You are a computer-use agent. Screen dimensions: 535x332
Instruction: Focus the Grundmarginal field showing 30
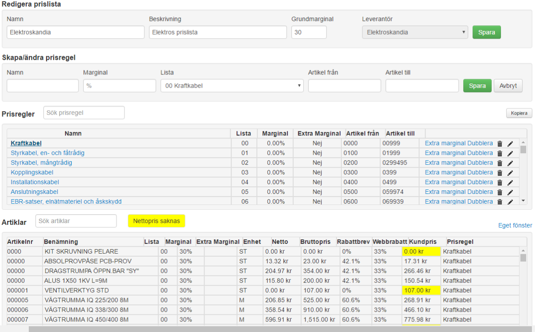[x=309, y=32]
